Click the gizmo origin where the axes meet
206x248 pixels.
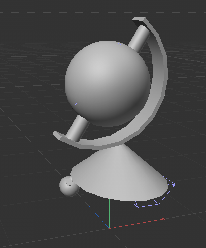[109, 228]
